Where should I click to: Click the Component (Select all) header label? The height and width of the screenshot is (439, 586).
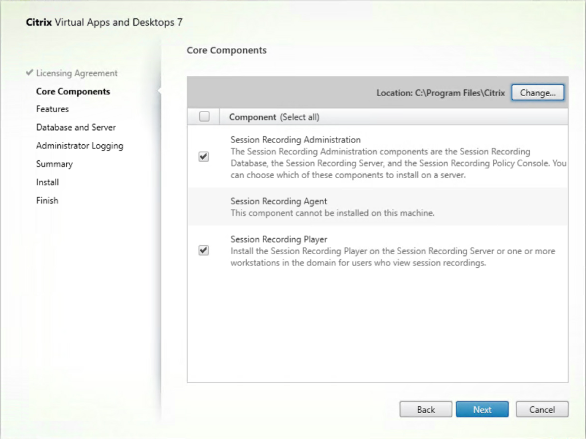[x=274, y=117]
